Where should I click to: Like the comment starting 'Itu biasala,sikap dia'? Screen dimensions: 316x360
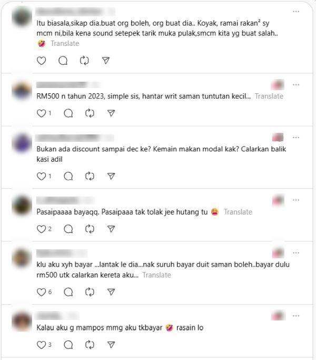click(41, 61)
